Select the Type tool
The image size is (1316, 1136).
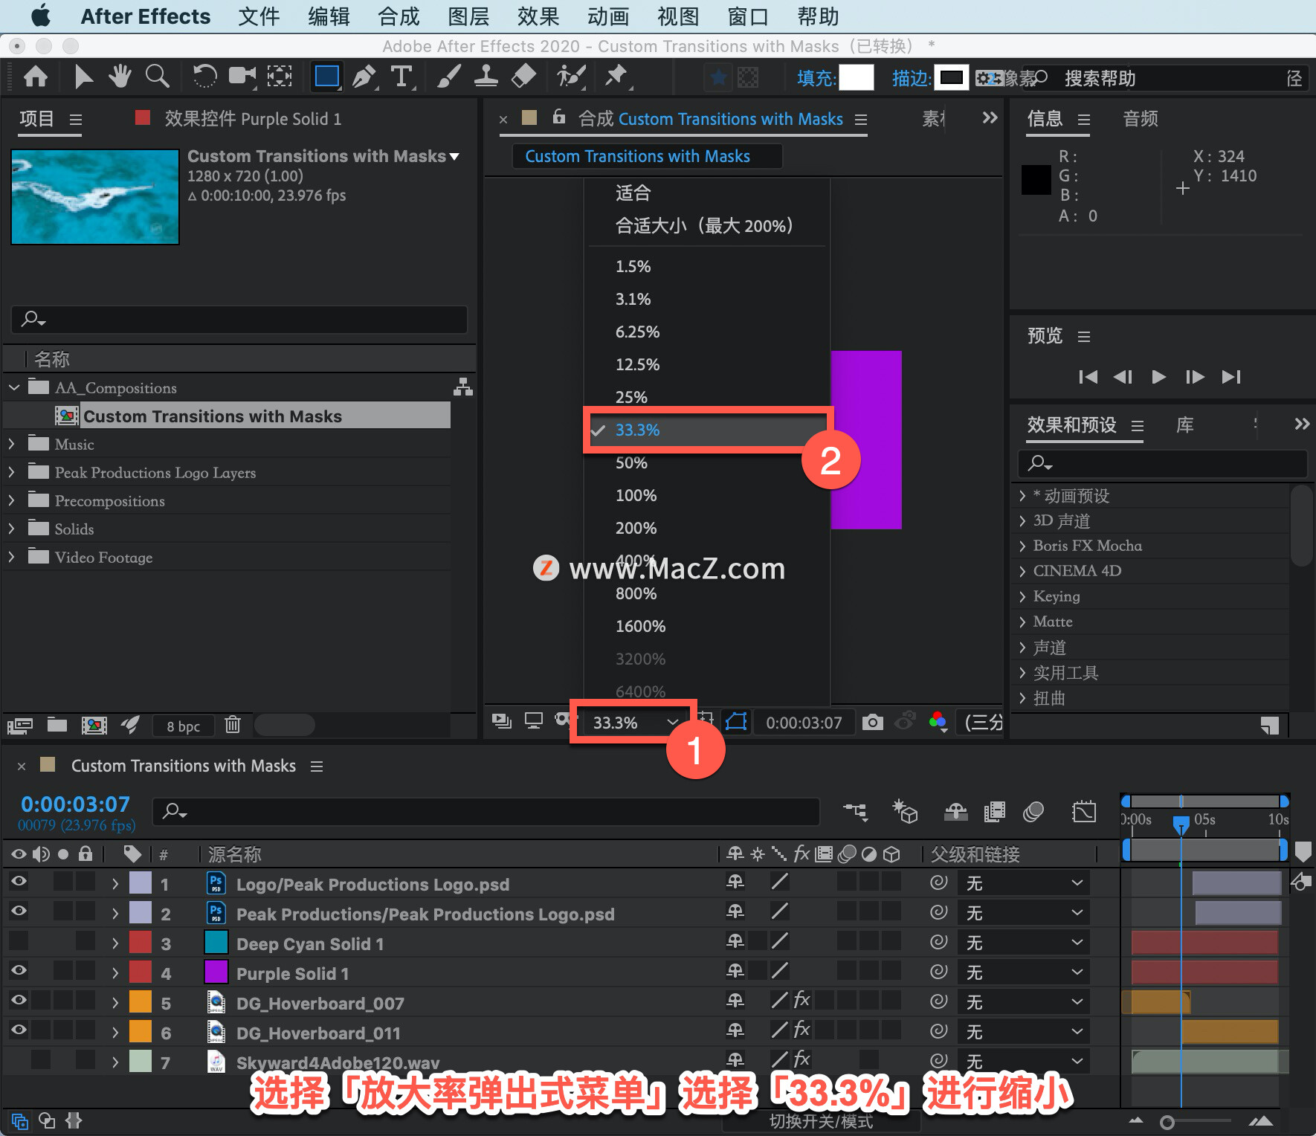click(401, 76)
